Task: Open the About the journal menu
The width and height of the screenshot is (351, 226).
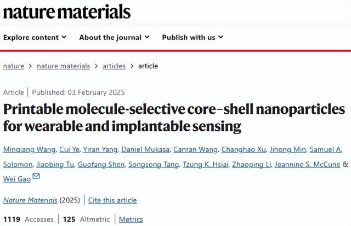Action: pos(114,37)
